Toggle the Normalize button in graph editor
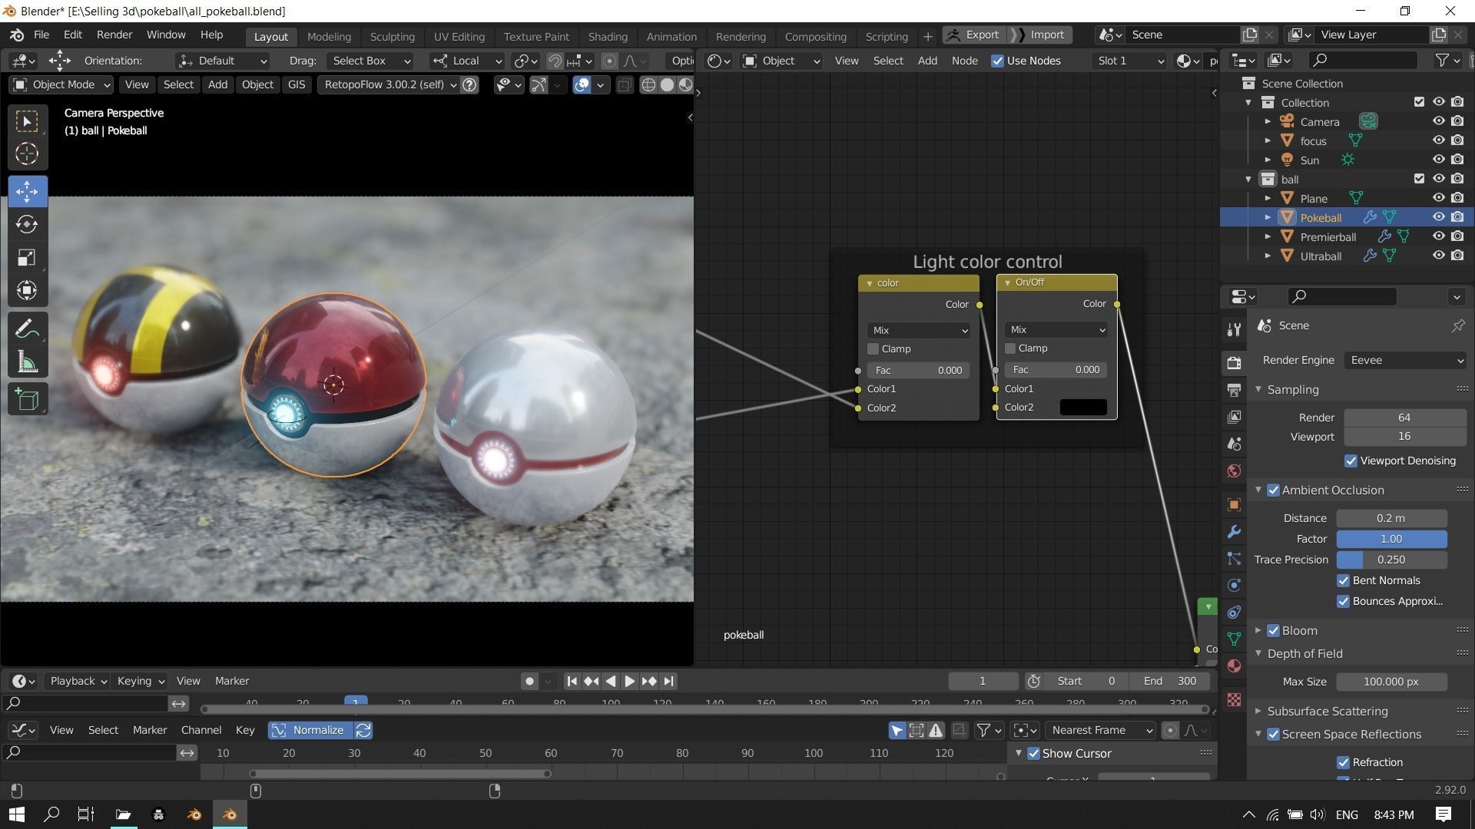The width and height of the screenshot is (1475, 829). click(x=310, y=730)
